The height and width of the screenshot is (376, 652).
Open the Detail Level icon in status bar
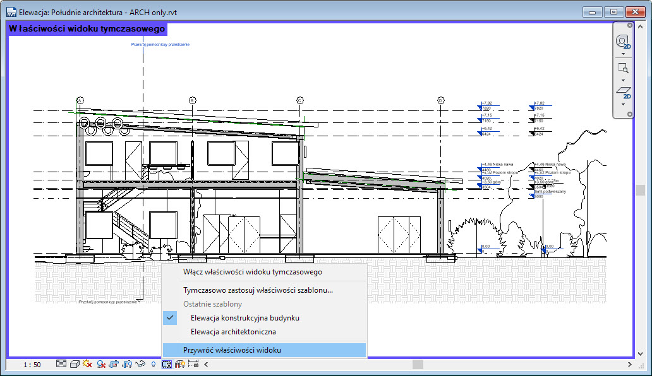[61, 364]
